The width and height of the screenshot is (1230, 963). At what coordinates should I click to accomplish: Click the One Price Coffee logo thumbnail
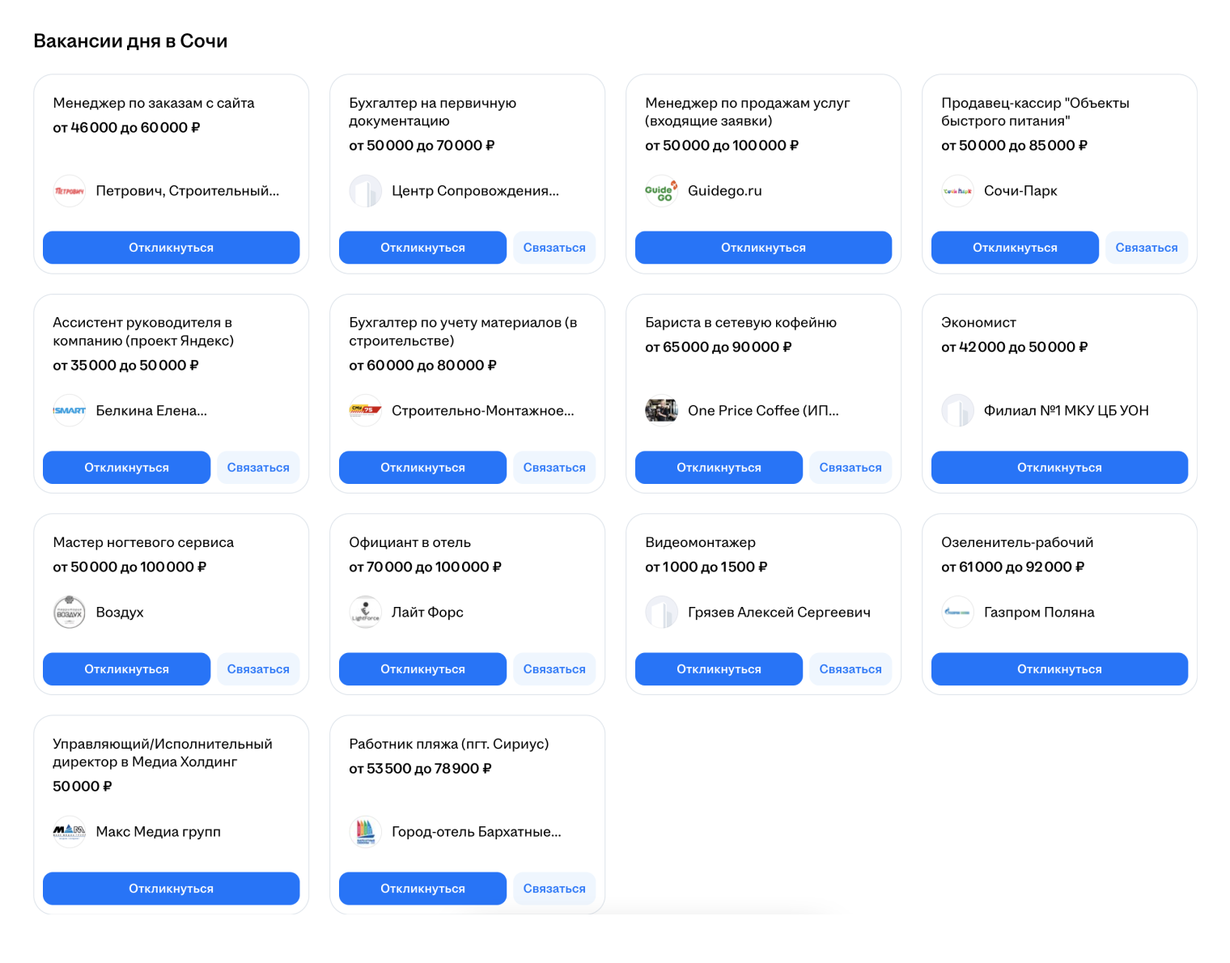click(661, 410)
